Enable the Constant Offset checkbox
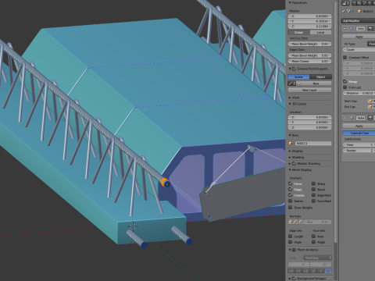This screenshot has height=281, width=375. pos(345,57)
